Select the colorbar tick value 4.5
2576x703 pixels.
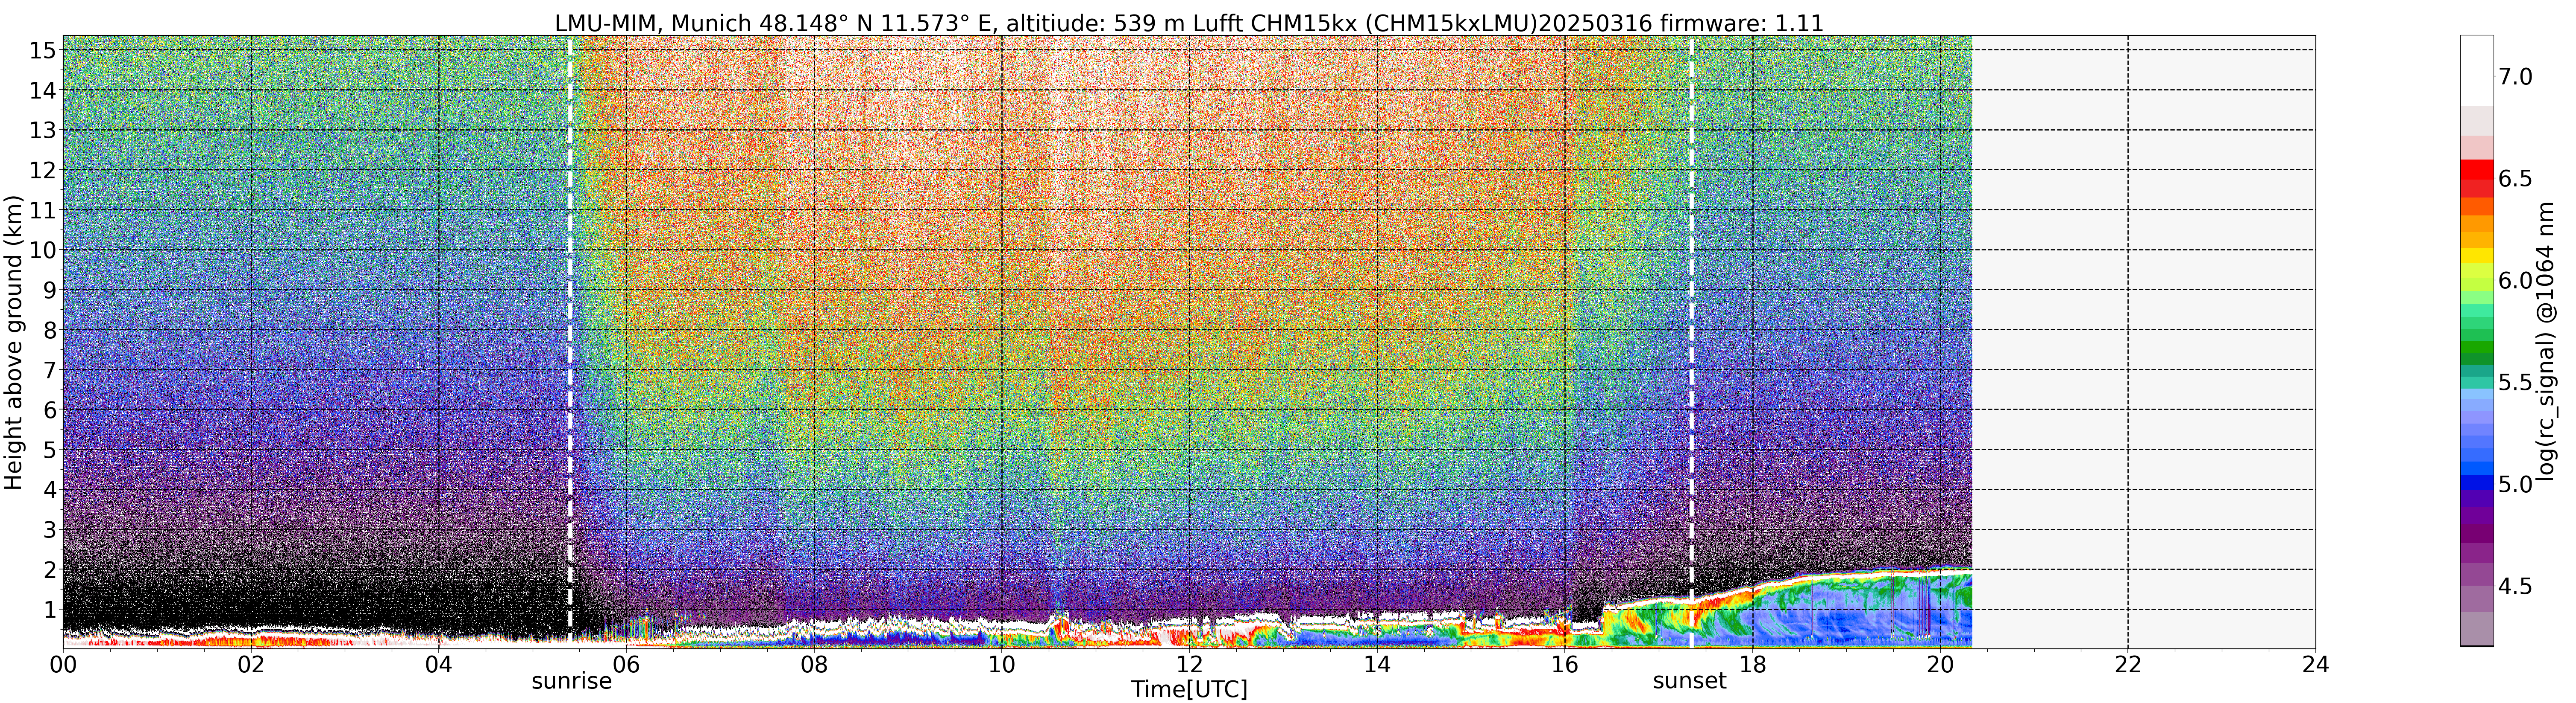[2515, 586]
